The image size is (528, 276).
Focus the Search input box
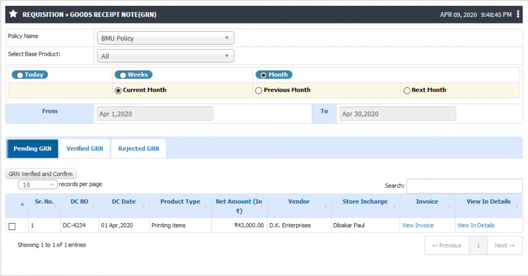click(465, 186)
